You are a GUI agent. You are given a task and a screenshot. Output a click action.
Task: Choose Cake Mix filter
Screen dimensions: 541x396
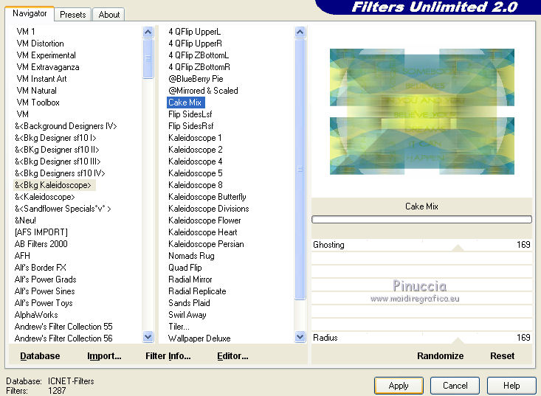click(185, 103)
